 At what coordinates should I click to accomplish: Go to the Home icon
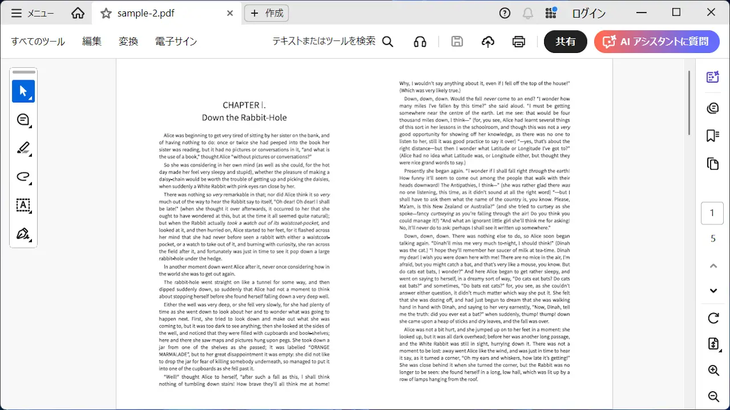78,13
